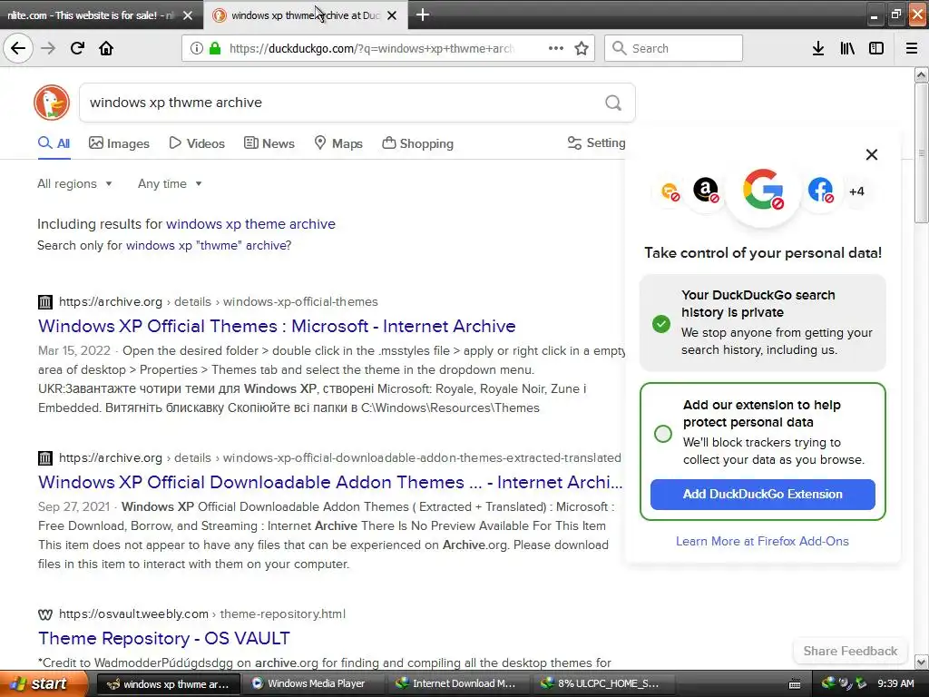
Task: Click the scrollbar down arrow
Action: point(921,662)
